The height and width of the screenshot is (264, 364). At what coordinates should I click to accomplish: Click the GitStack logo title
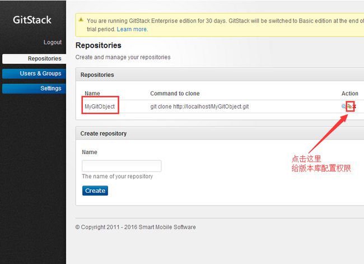[x=32, y=20]
